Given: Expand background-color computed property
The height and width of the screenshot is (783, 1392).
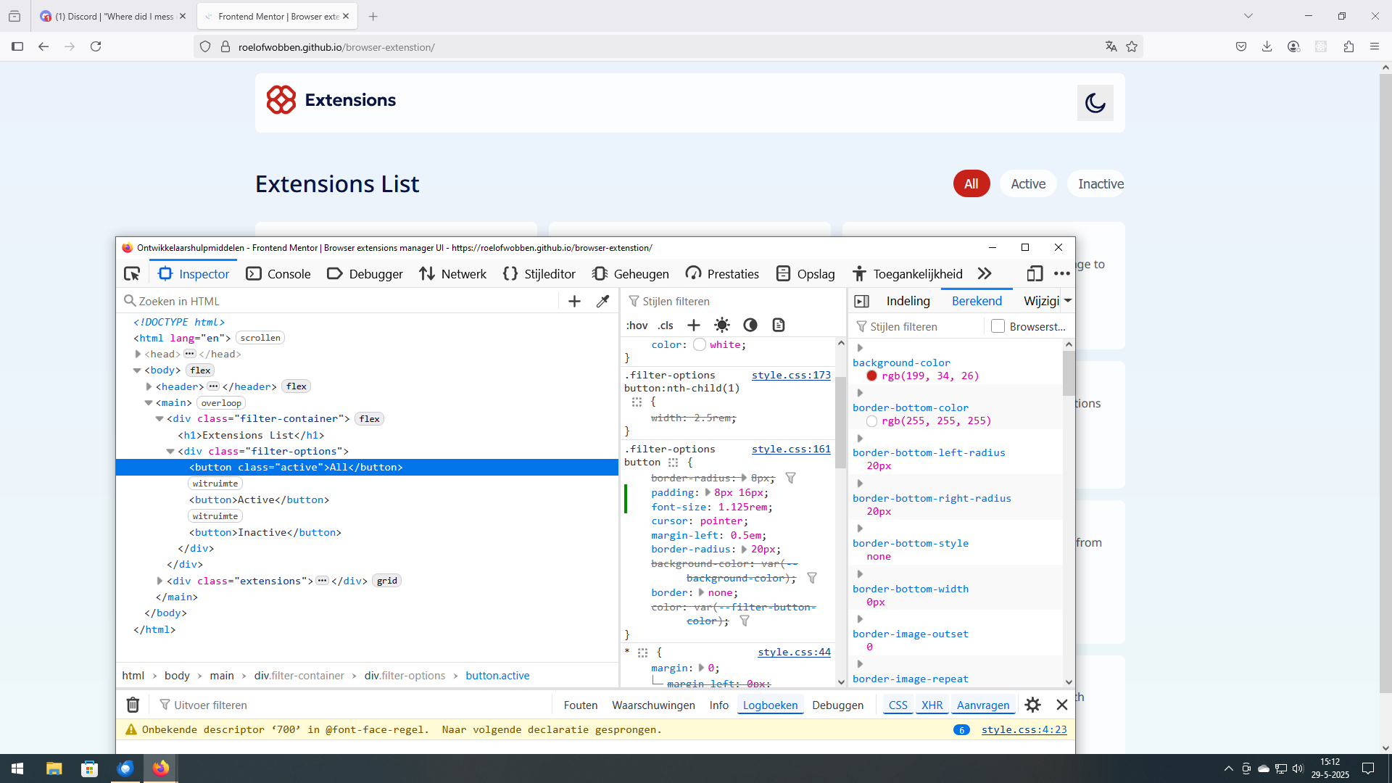Looking at the screenshot, I should 860,348.
